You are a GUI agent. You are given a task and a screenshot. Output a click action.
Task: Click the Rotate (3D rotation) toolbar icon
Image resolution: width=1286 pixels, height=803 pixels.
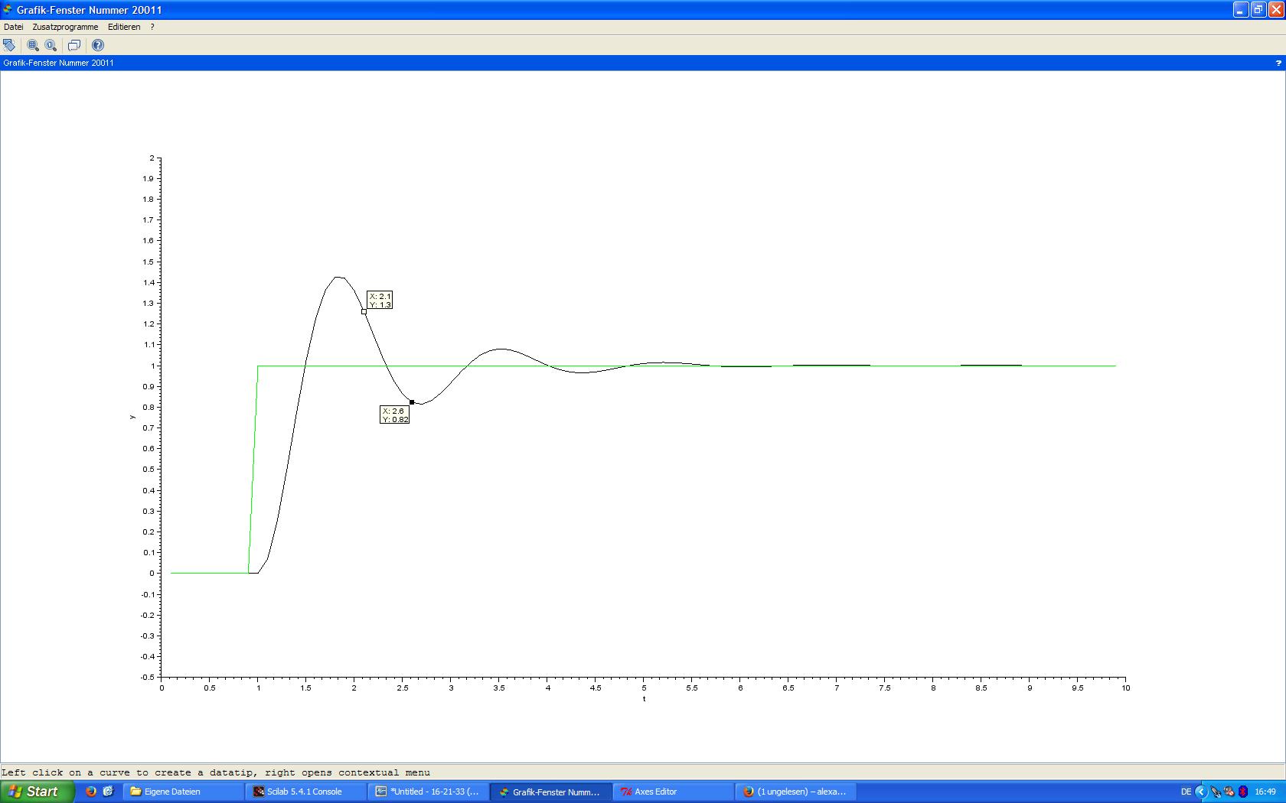tap(9, 45)
